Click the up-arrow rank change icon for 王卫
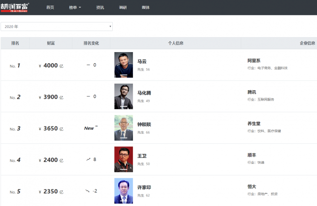This screenshot has width=317, height=206. (88, 159)
